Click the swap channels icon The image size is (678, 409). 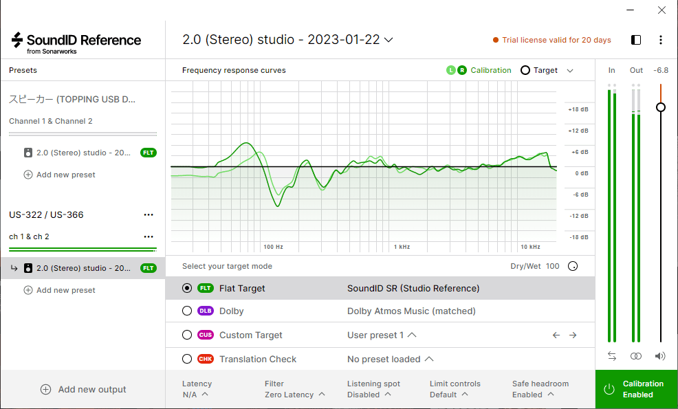coord(612,356)
